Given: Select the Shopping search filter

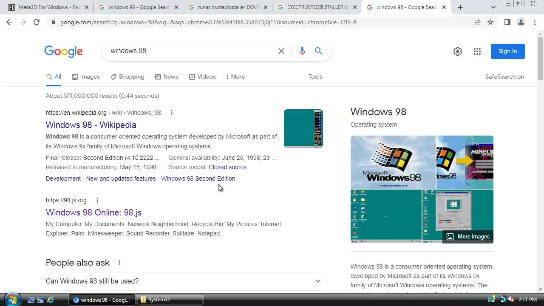Looking at the screenshot, I should click(x=127, y=77).
